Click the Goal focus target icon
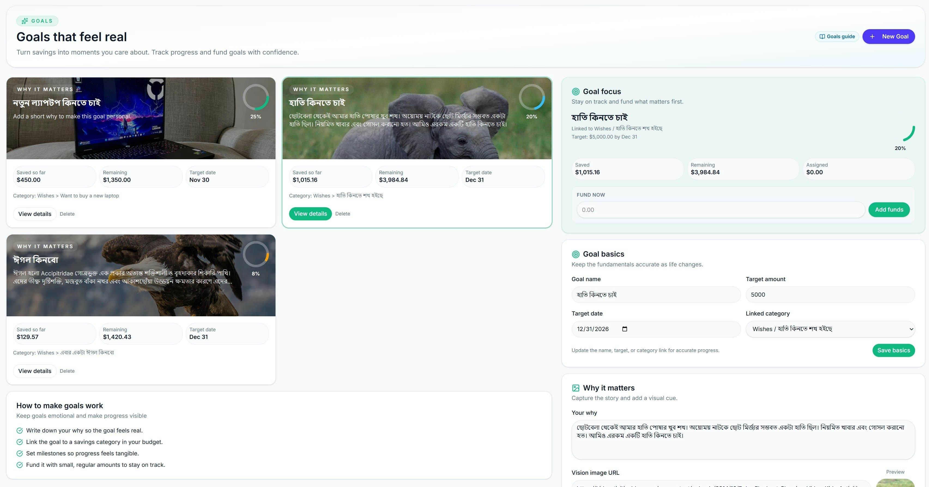929x487 pixels. (x=575, y=91)
